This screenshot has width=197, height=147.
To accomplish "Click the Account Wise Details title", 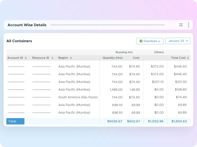I will 27,25.
